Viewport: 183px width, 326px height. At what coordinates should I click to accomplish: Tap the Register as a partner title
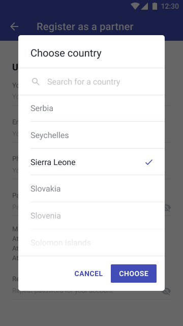click(x=85, y=26)
